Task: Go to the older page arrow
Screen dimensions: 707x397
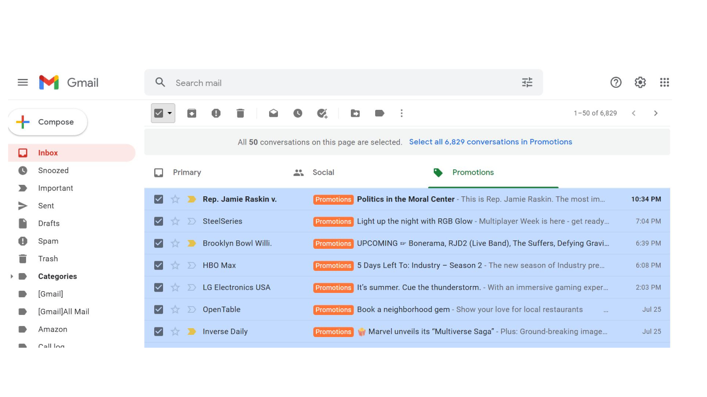Action: pyautogui.click(x=656, y=113)
